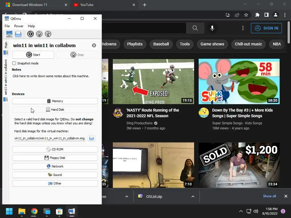Expand the CD ROM device section

point(55,149)
